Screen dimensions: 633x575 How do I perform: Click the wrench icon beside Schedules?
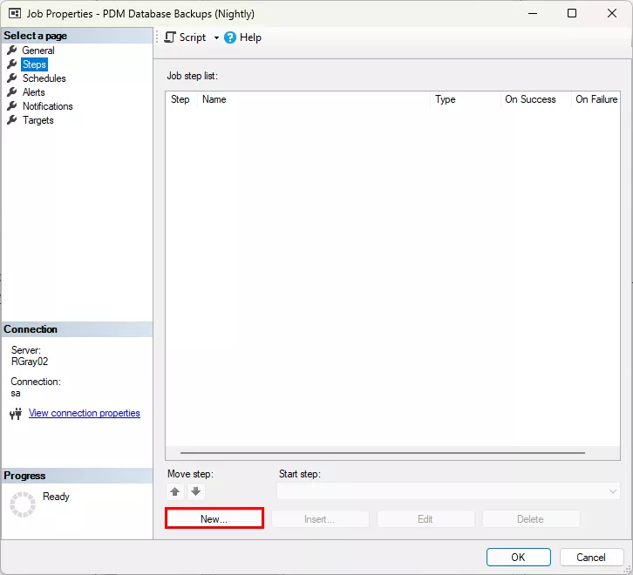click(x=12, y=78)
